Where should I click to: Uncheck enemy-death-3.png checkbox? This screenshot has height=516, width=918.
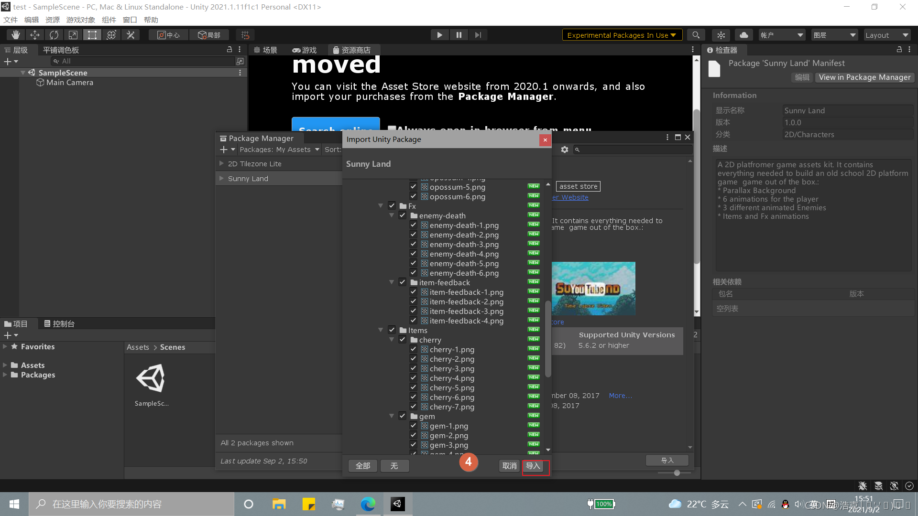[x=414, y=244]
